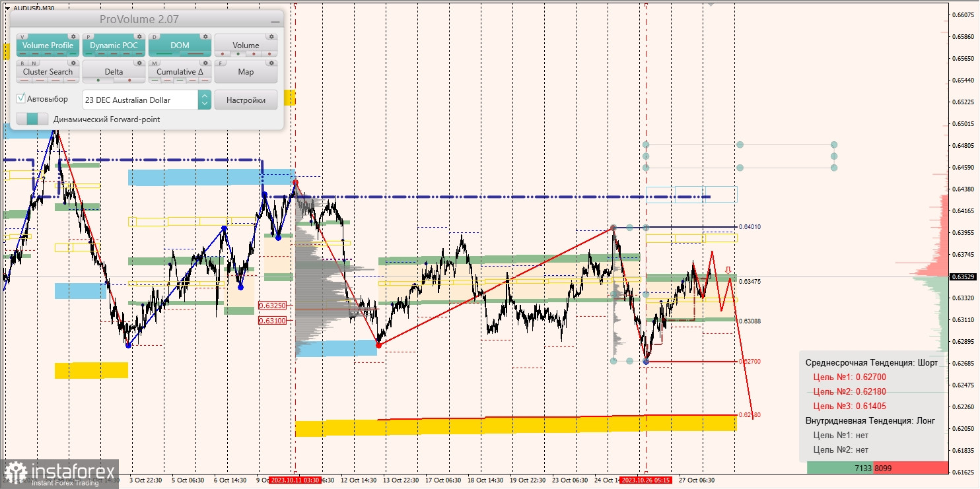Screen dimensions: 980x489
Task: Open Volume Profile gear settings
Action: coord(73,36)
